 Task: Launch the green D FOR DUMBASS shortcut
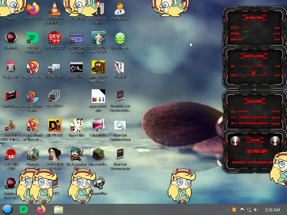click(33, 38)
